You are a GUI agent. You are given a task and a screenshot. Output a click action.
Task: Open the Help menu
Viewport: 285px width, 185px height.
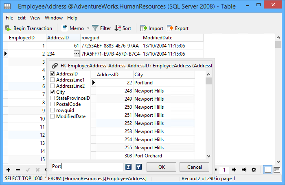[72, 18]
